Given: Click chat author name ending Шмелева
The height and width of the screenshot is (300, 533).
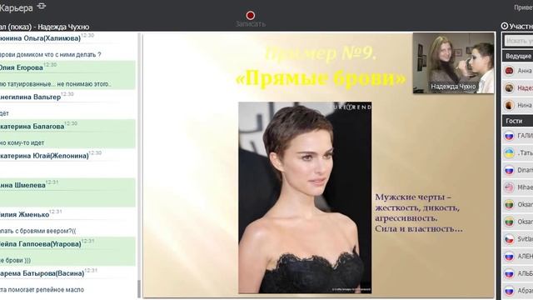Looking at the screenshot, I should 22,185.
